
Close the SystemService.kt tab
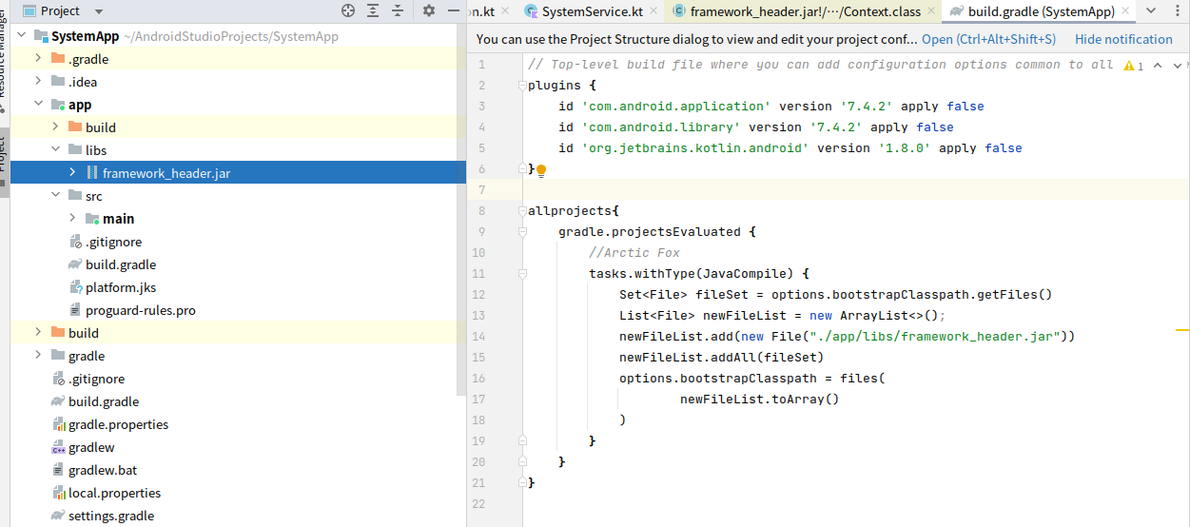[x=652, y=11]
